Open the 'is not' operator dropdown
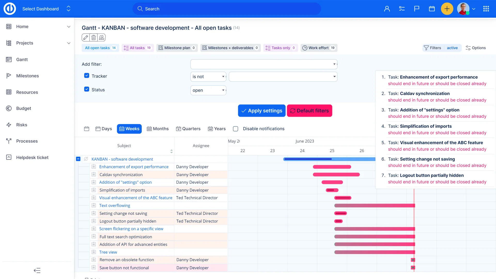Viewport: 496px width, 279px height. click(x=208, y=76)
